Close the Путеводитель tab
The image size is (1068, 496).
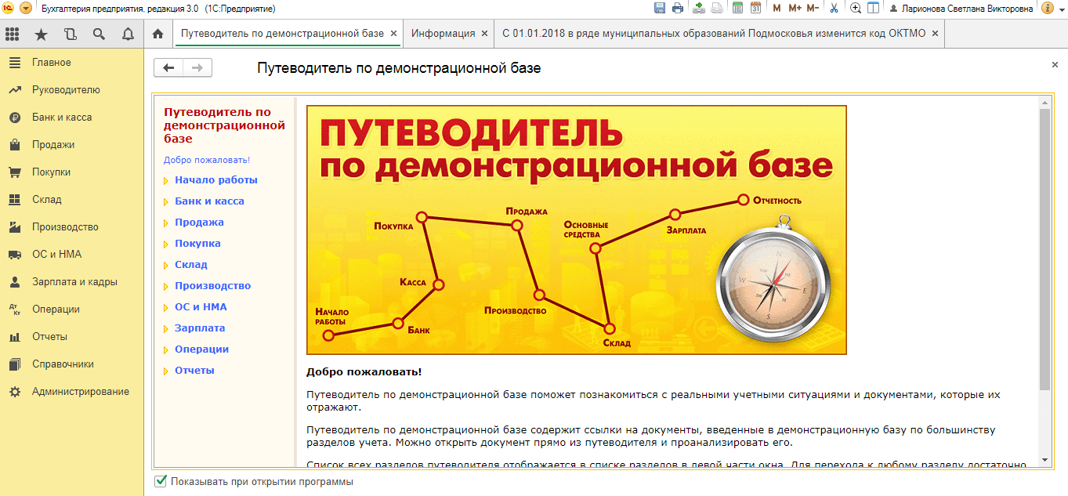[394, 34]
